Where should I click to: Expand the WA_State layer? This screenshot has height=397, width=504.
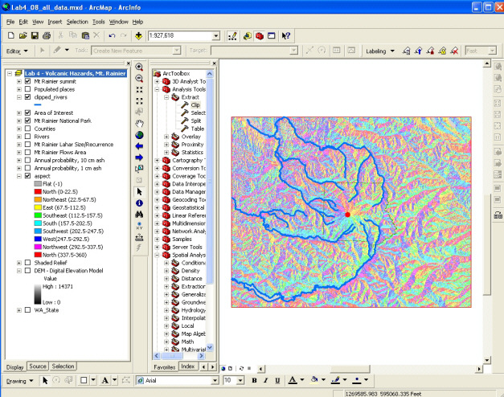pos(19,310)
